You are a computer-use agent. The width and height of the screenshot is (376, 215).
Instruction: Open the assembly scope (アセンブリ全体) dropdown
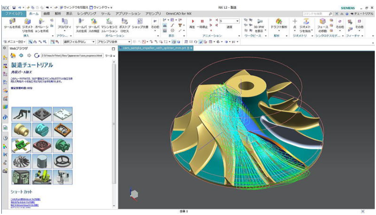pos(129,42)
